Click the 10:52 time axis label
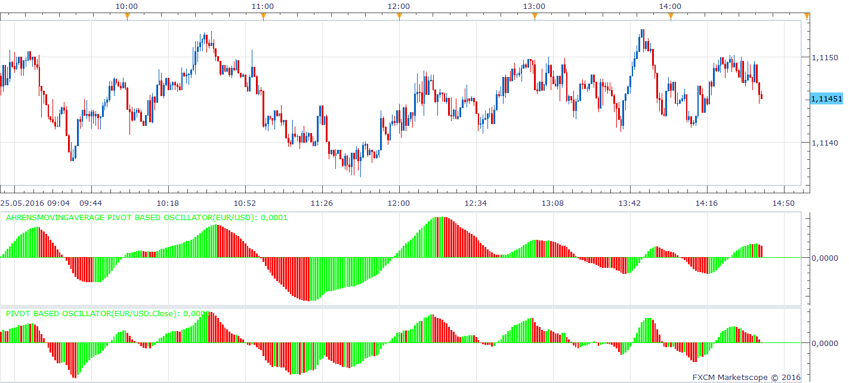 [245, 203]
